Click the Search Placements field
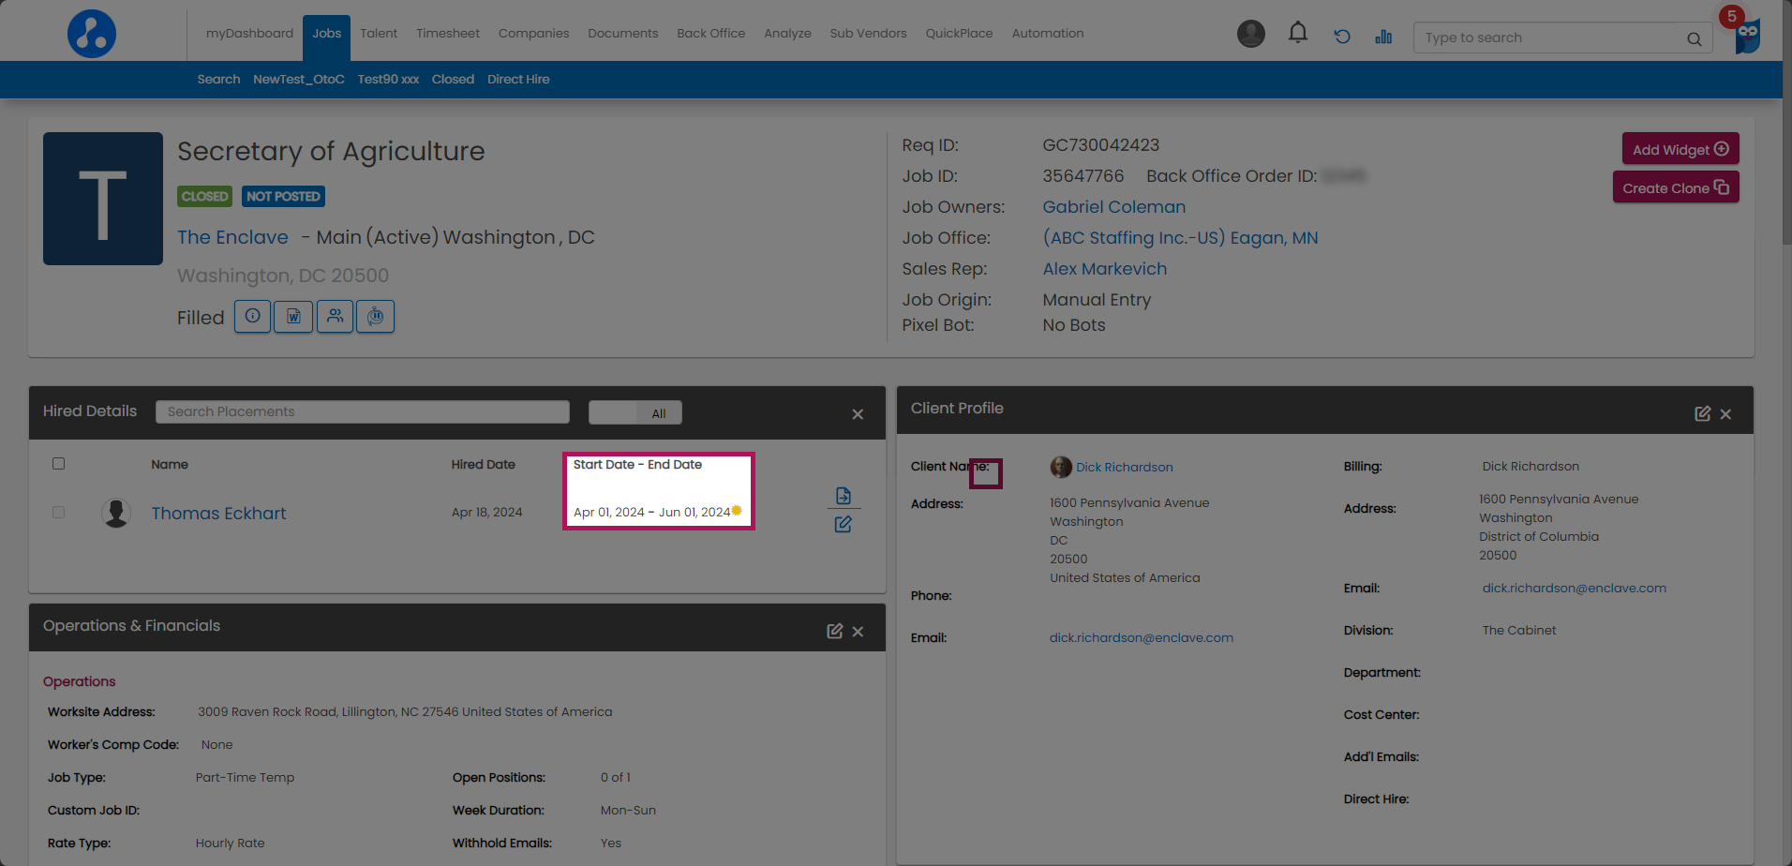This screenshot has width=1792, height=866. point(362,412)
